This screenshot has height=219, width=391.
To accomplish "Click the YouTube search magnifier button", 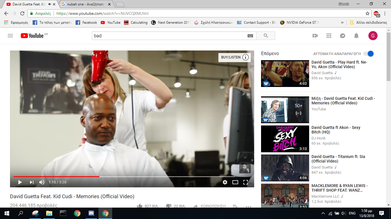I will pyautogui.click(x=266, y=36).
